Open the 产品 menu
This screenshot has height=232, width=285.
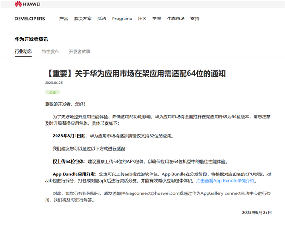pos(64,19)
